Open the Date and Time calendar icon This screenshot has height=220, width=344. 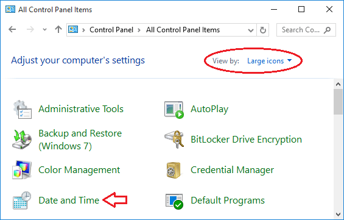pos(22,200)
